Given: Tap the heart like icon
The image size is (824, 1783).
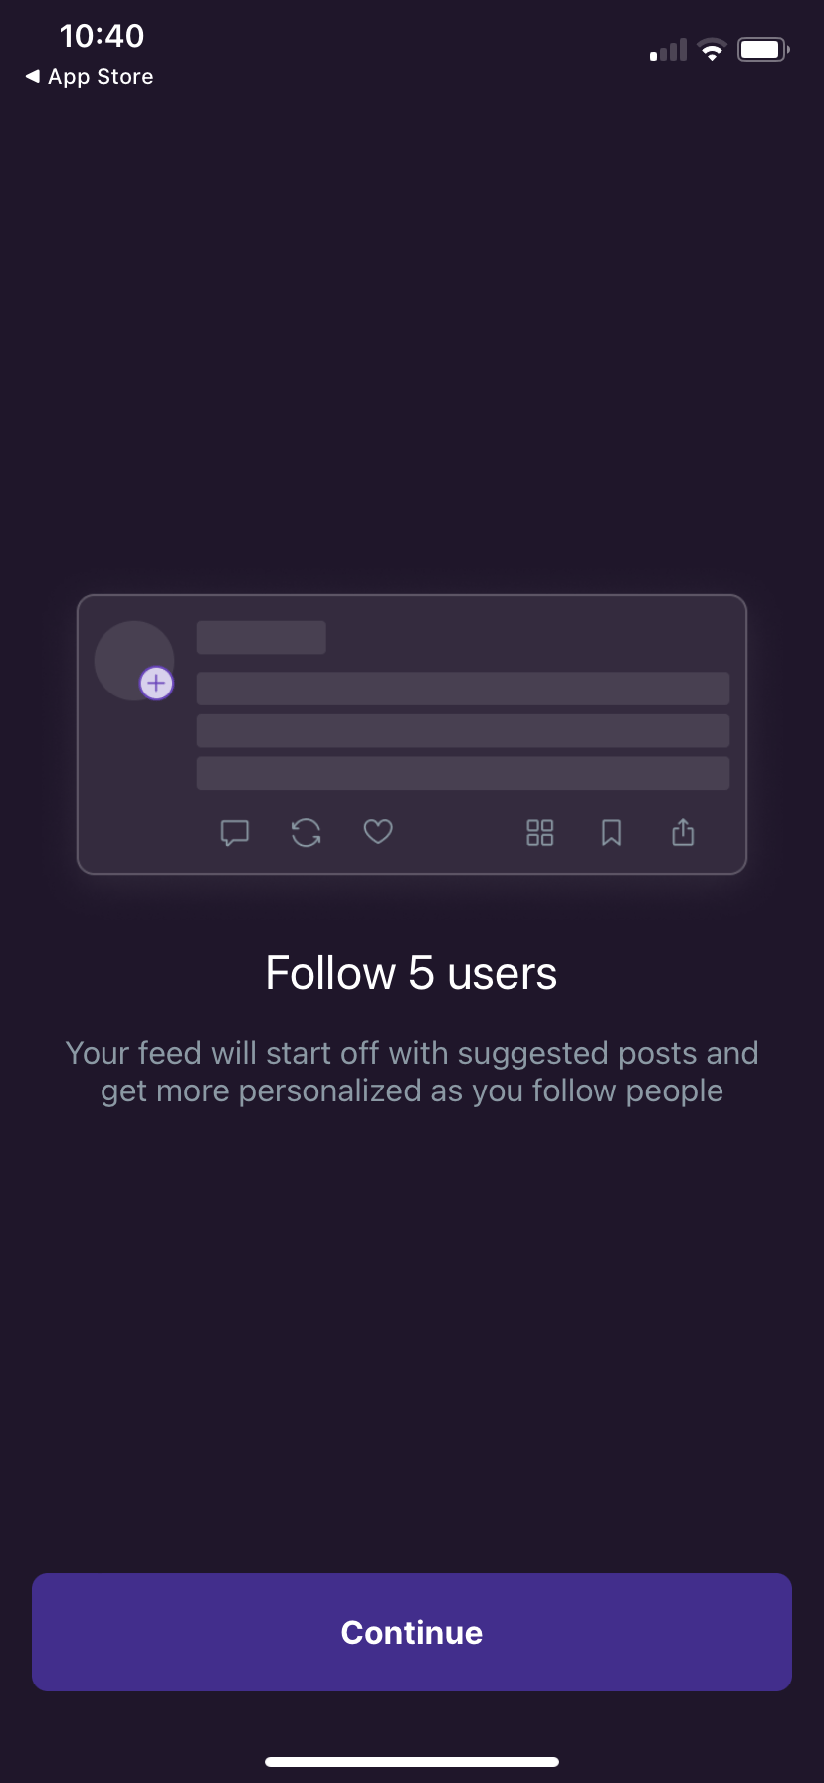Looking at the screenshot, I should point(378,831).
